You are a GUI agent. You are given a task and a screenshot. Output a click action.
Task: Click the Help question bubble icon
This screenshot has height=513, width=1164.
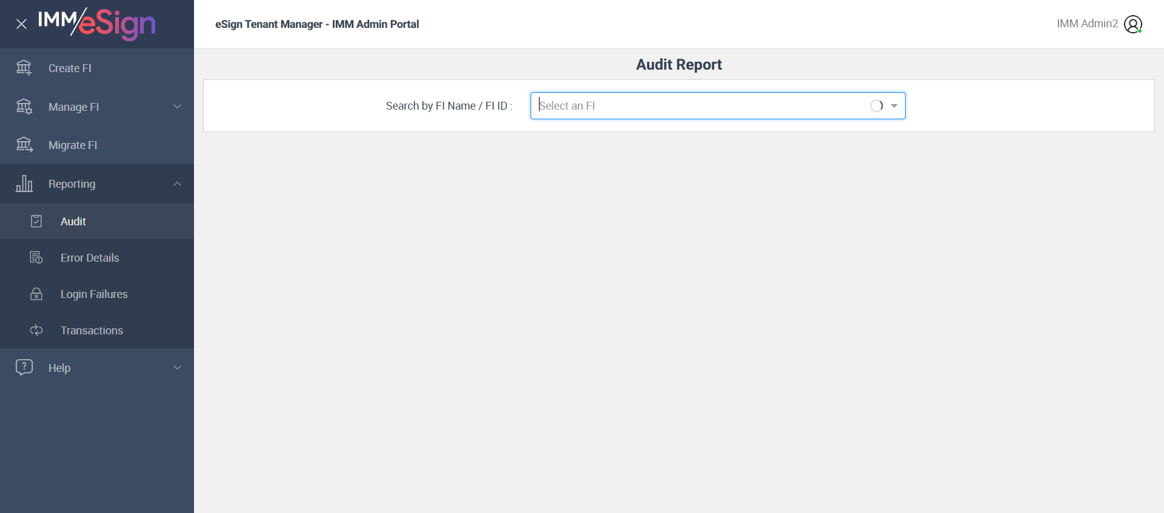pyautogui.click(x=24, y=367)
